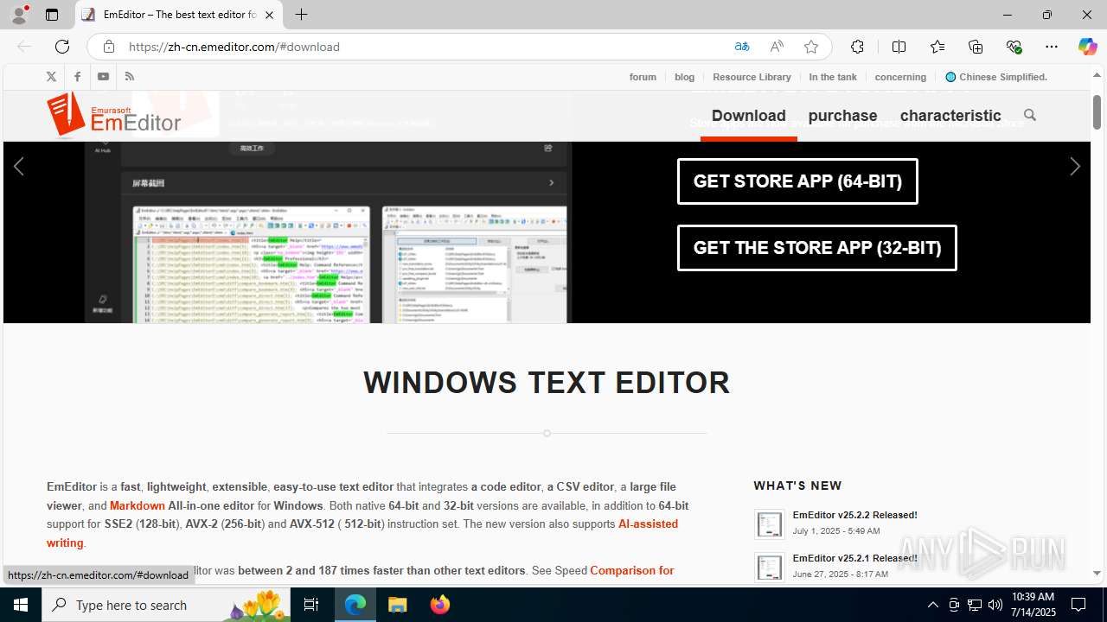View site information lock icon

click(108, 47)
